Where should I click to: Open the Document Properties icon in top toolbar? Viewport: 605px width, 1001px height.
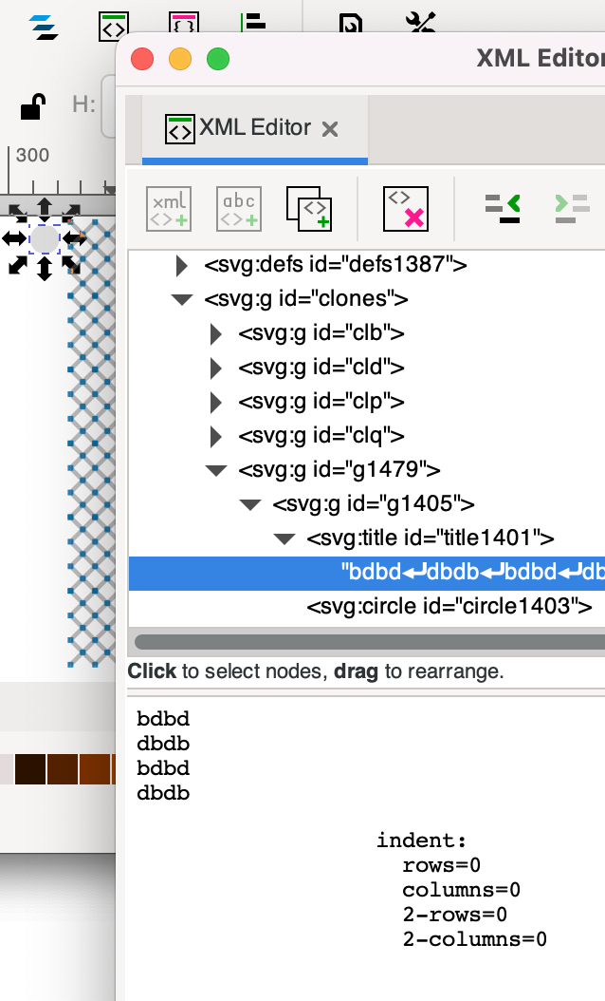[x=351, y=26]
